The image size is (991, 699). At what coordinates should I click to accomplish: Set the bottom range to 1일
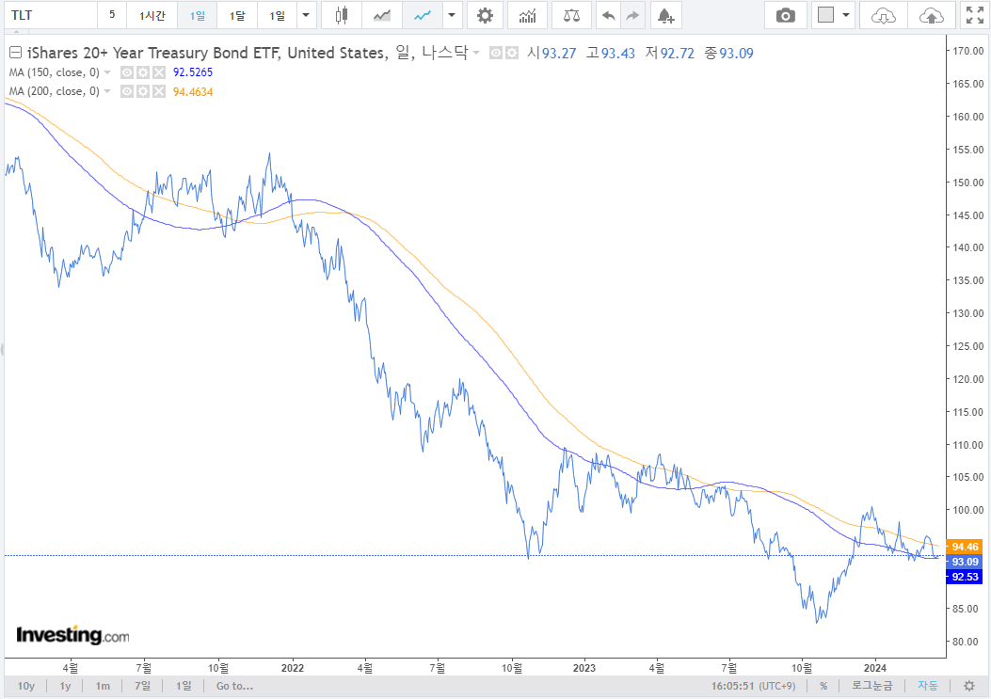[184, 686]
